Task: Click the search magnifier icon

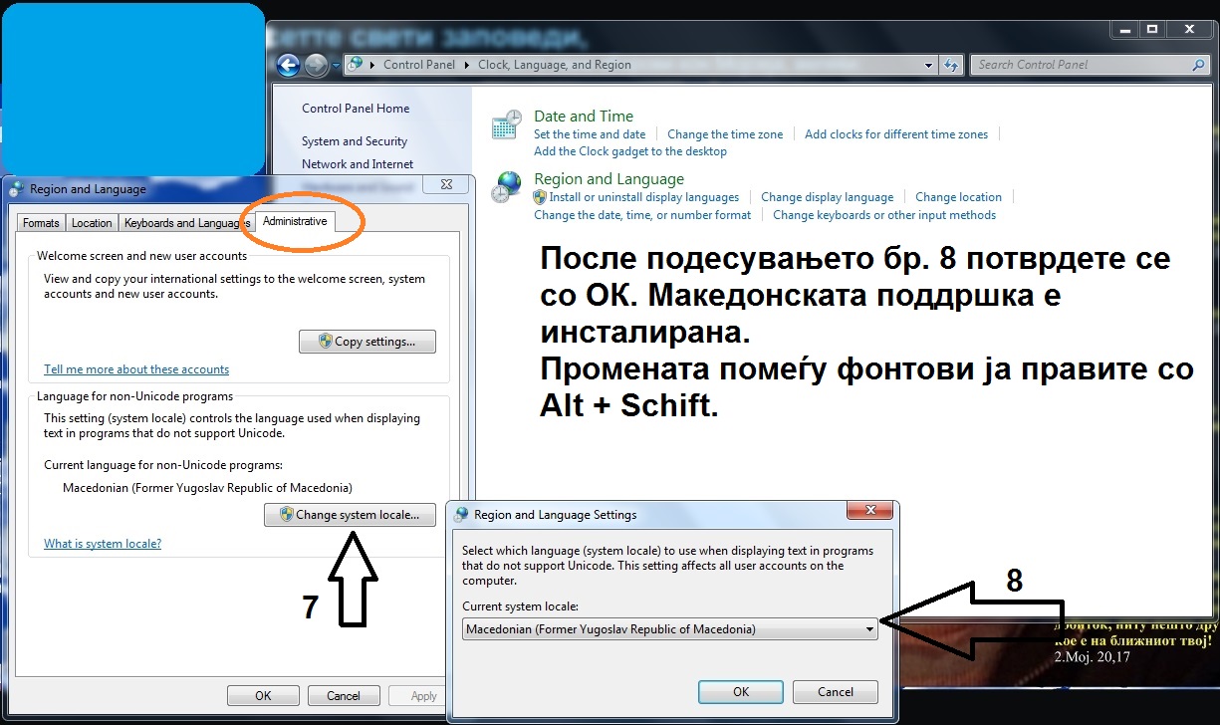Action: 1198,65
